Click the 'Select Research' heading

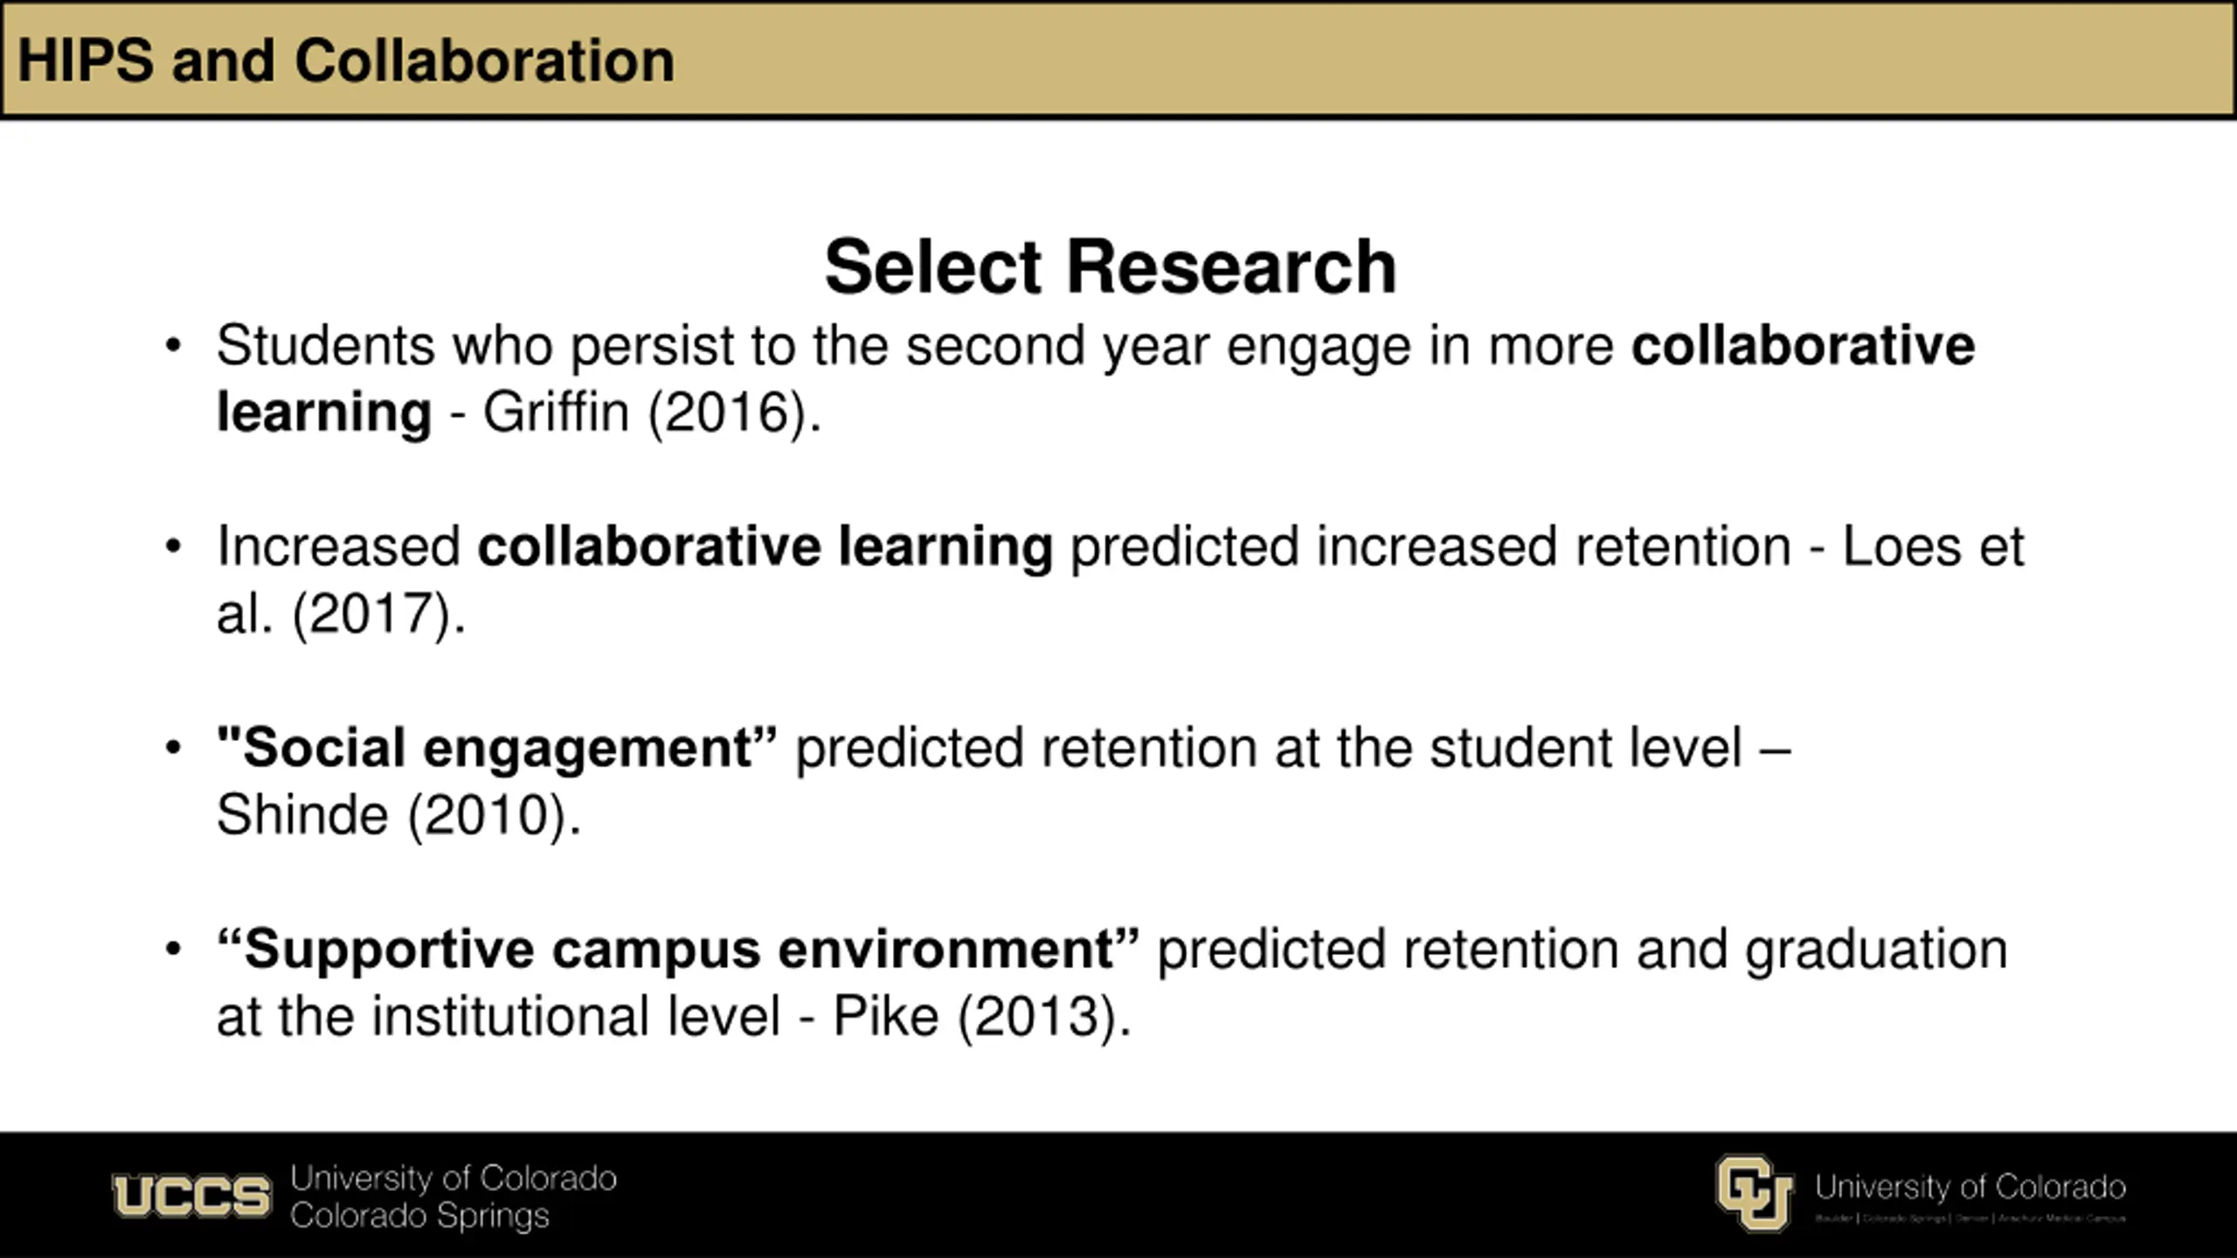pyautogui.click(x=1111, y=266)
